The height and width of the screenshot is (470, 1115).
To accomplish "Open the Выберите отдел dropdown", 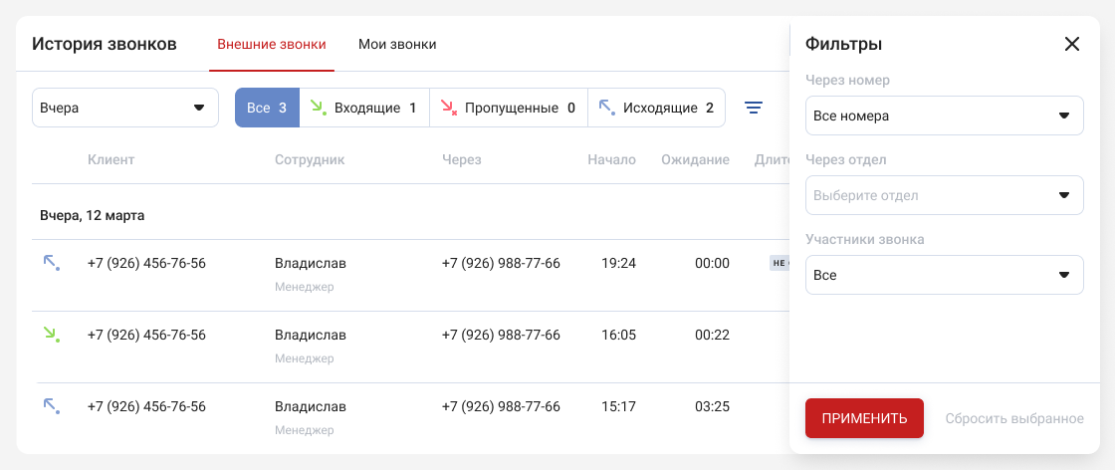I will (944, 195).
